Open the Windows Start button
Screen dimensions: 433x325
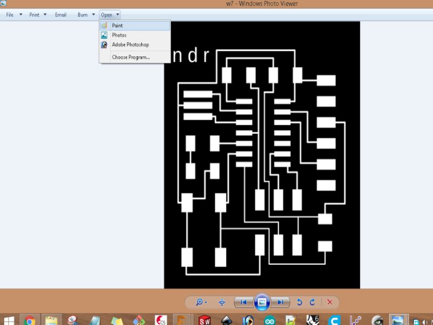pos(9,321)
